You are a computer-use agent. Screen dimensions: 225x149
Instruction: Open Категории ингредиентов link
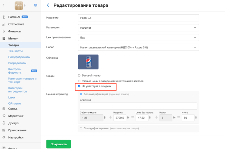[17, 90]
